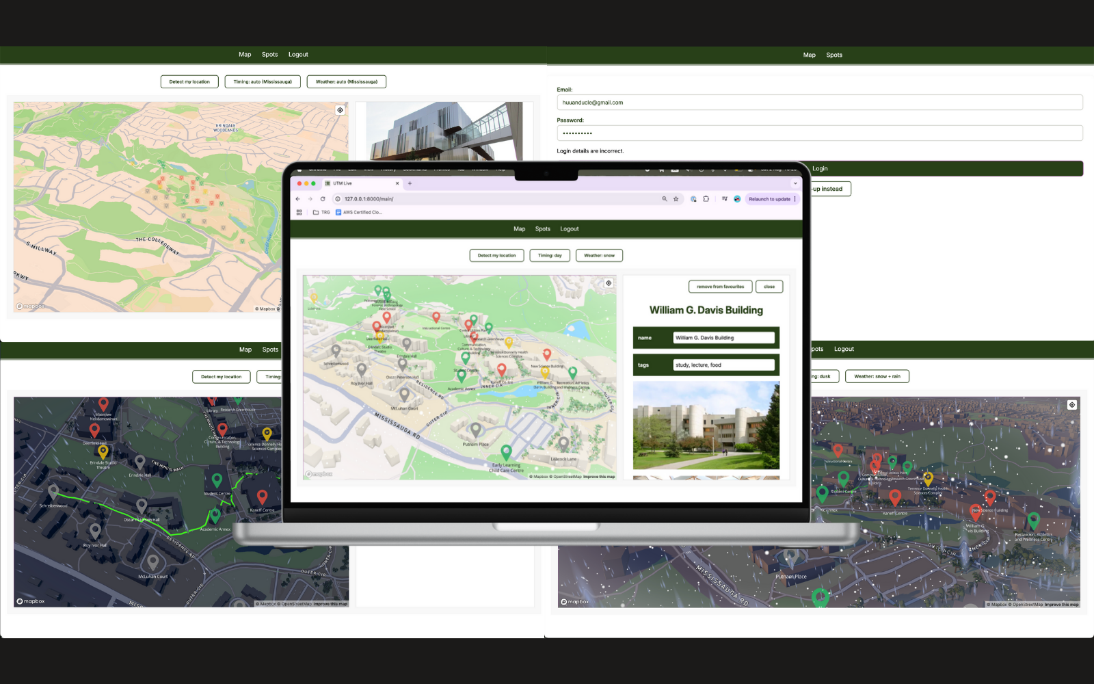This screenshot has height=684, width=1094.
Task: Select Roy Ivor Hall pin on dark map
Action: click(x=95, y=531)
